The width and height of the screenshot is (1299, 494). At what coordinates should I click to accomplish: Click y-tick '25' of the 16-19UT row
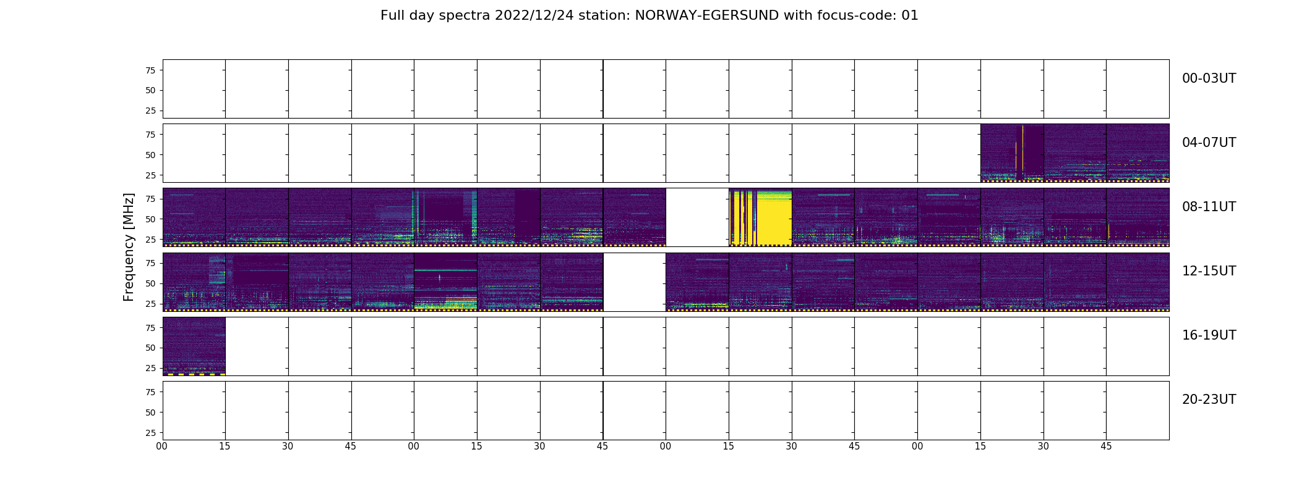click(150, 368)
